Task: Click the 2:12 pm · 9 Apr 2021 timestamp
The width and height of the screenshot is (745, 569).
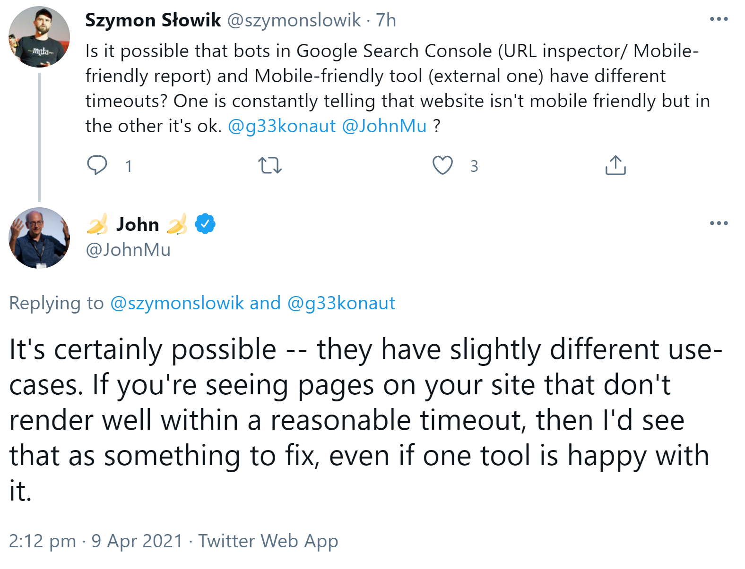Action: (x=95, y=541)
